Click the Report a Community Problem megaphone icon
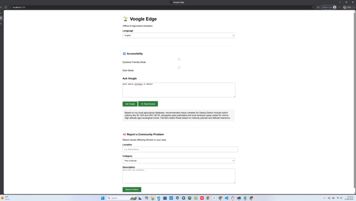The height and width of the screenshot is (201, 356). pos(124,134)
